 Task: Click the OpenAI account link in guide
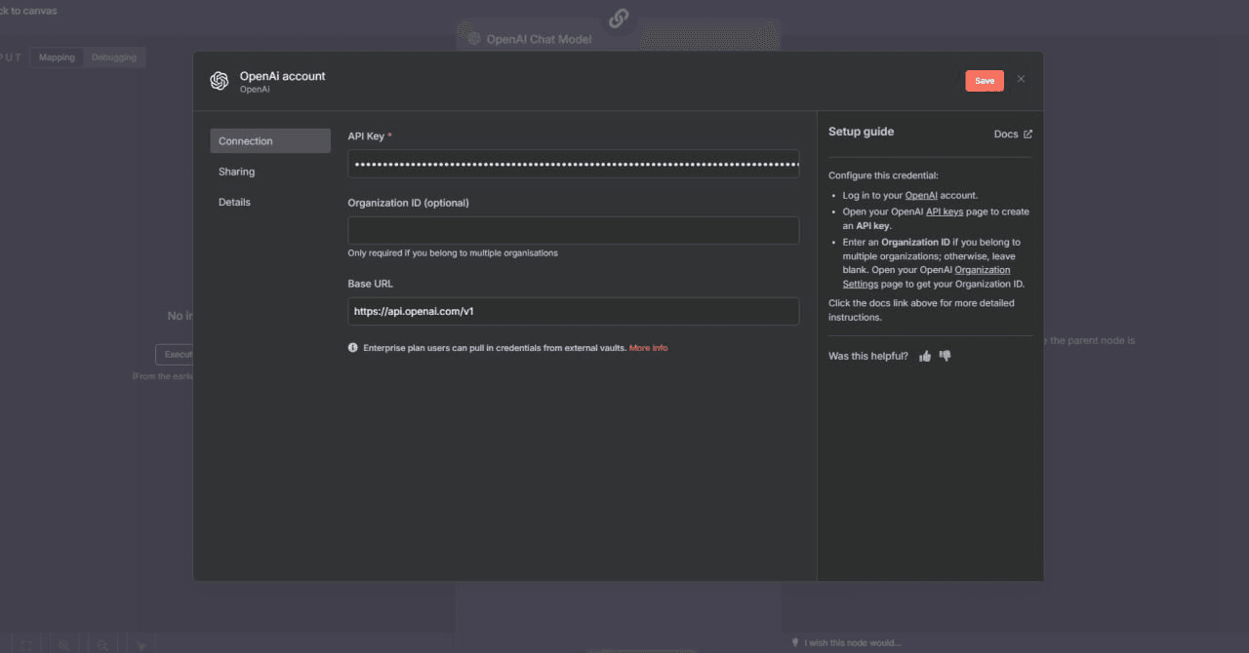[921, 196]
